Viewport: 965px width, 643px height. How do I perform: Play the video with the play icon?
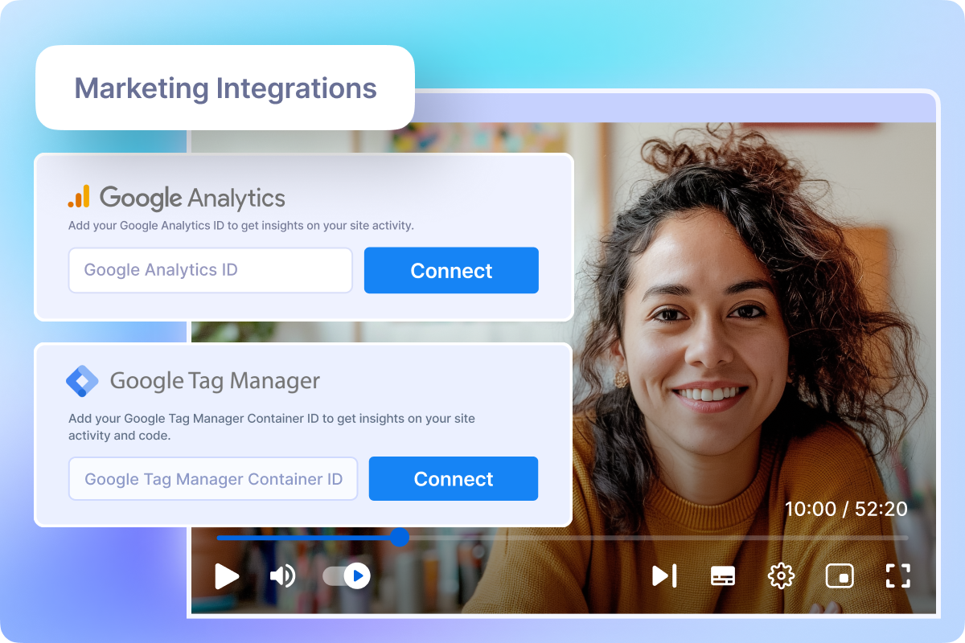[x=227, y=575]
